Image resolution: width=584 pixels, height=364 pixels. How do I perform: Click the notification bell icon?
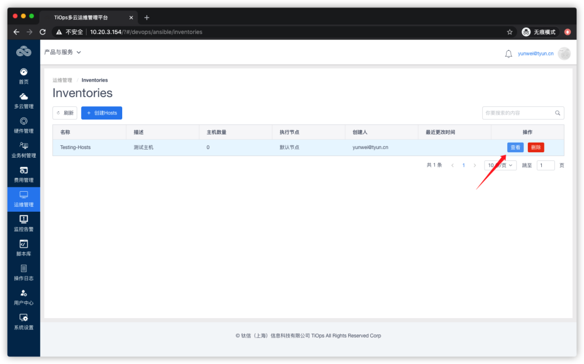pyautogui.click(x=508, y=52)
